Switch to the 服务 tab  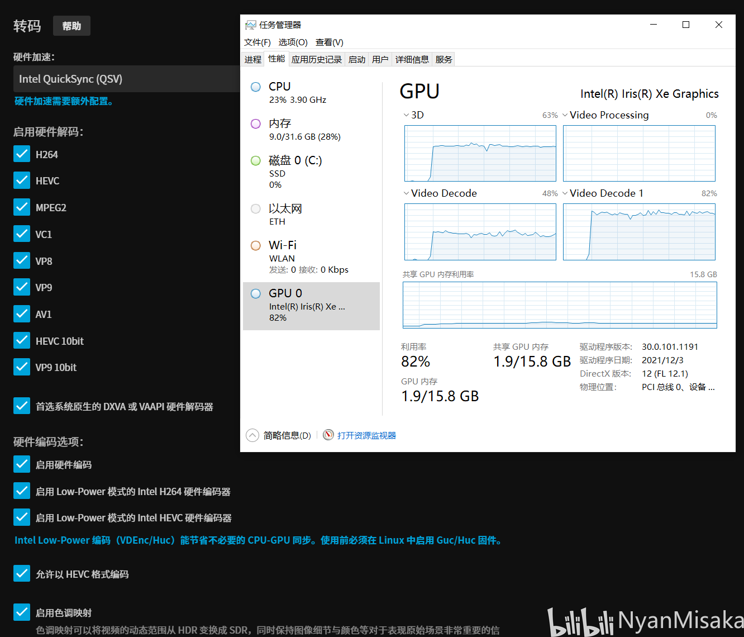coord(444,59)
